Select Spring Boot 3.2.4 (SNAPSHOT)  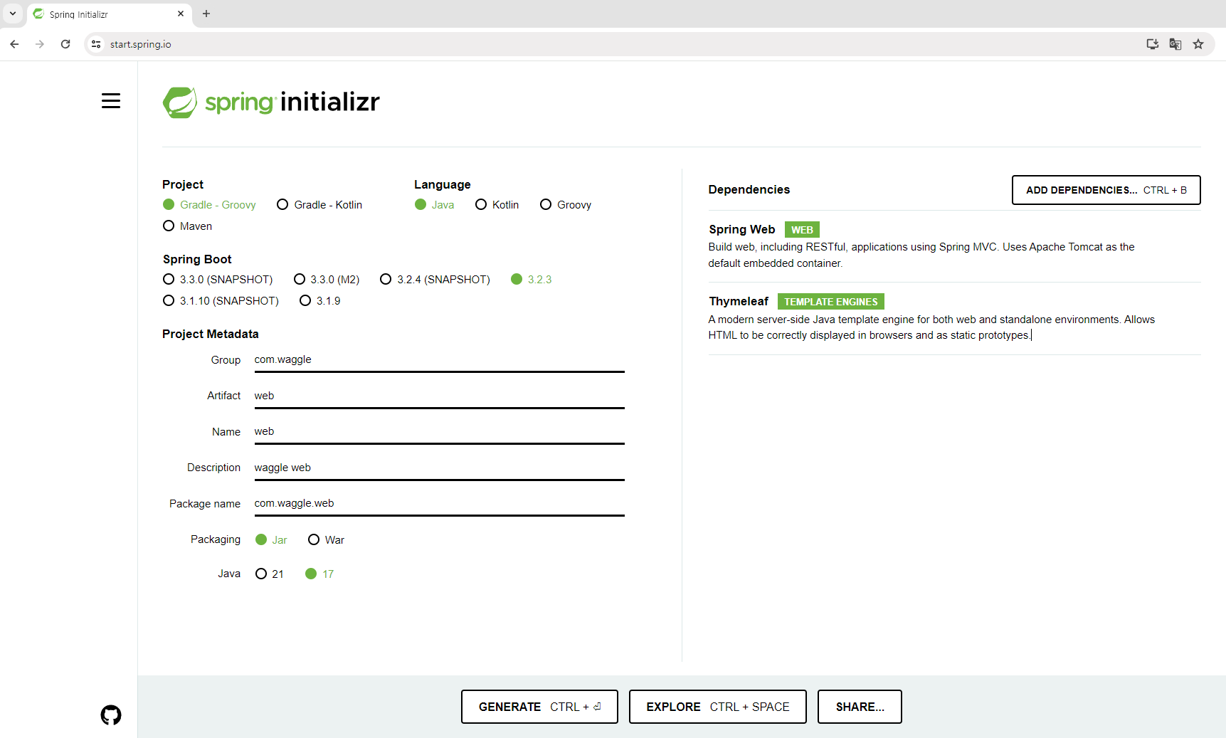tap(435, 280)
